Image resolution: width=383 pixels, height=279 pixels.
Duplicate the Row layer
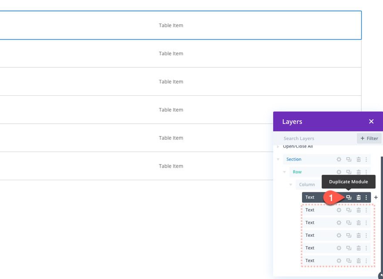click(x=349, y=171)
